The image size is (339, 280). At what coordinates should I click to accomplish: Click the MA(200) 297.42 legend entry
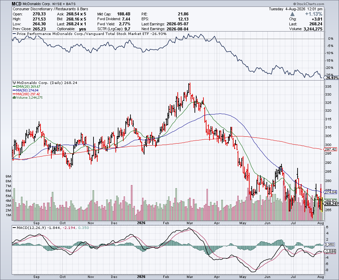point(28,94)
